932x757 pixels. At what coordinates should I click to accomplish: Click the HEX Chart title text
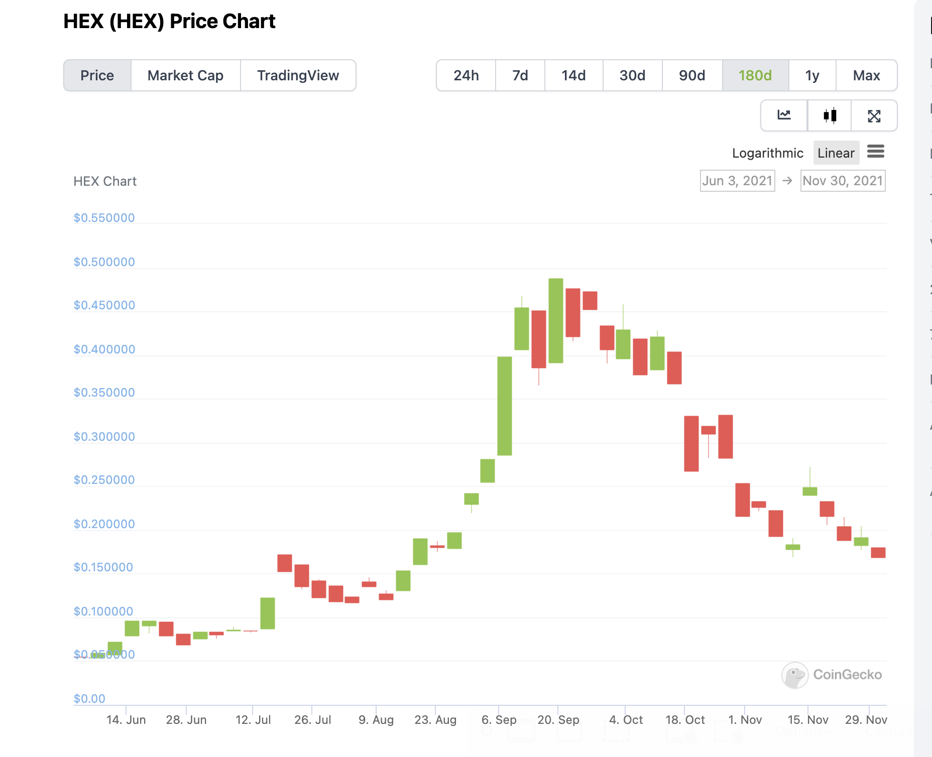coord(105,181)
